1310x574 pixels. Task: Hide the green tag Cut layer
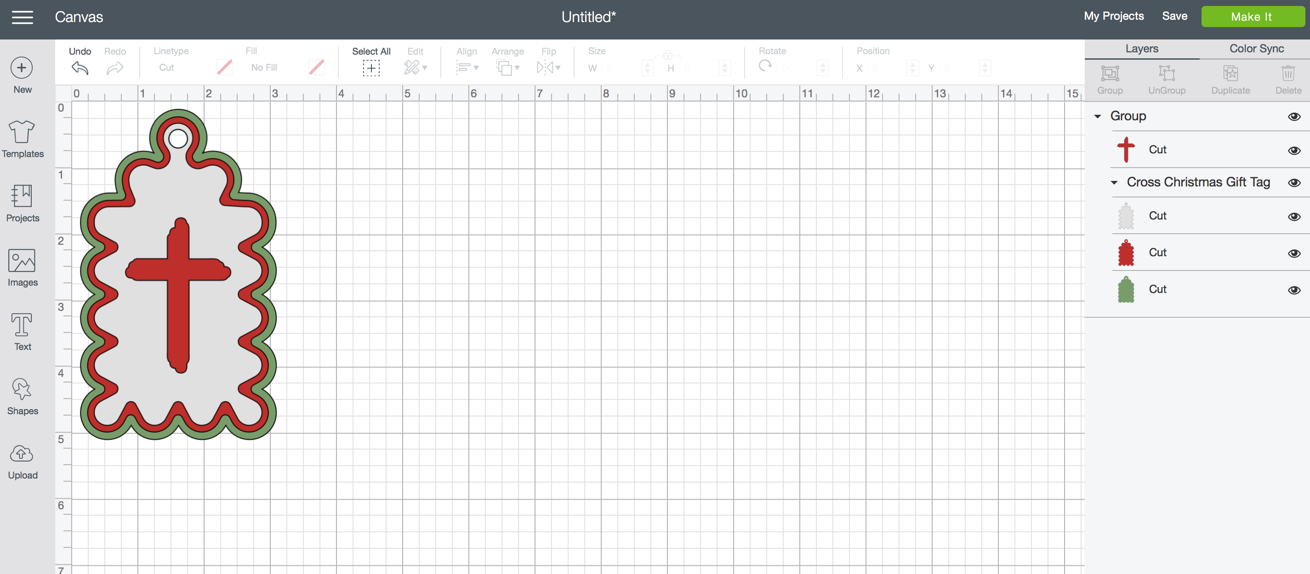coord(1294,290)
